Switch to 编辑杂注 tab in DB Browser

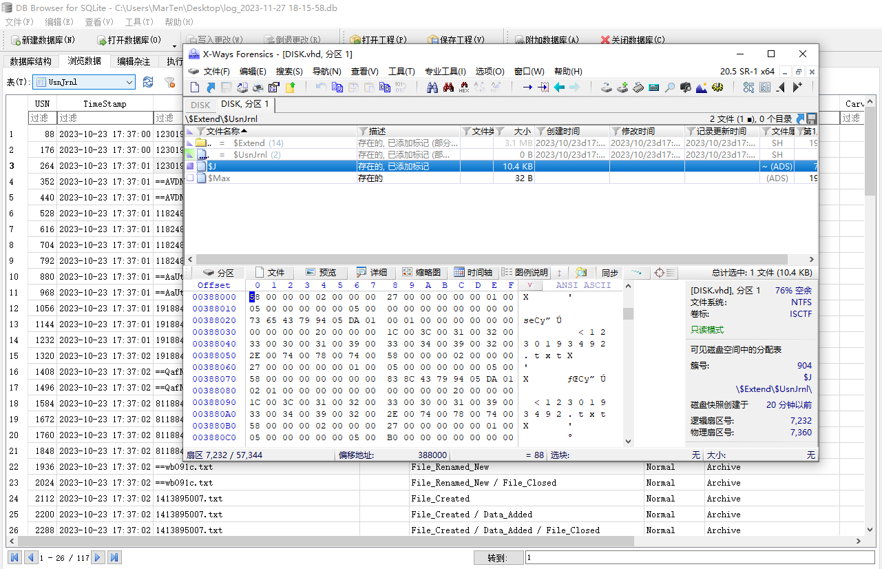134,61
